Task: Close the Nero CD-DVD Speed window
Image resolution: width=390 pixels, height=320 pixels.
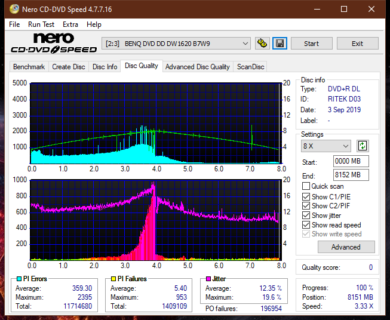Action: coord(371,9)
